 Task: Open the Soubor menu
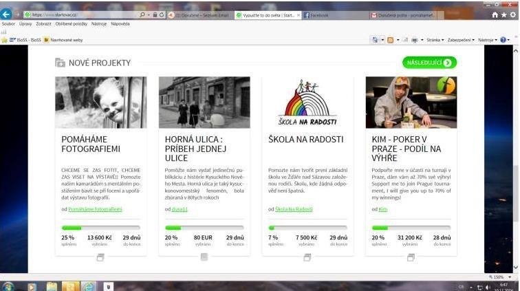click(8, 24)
